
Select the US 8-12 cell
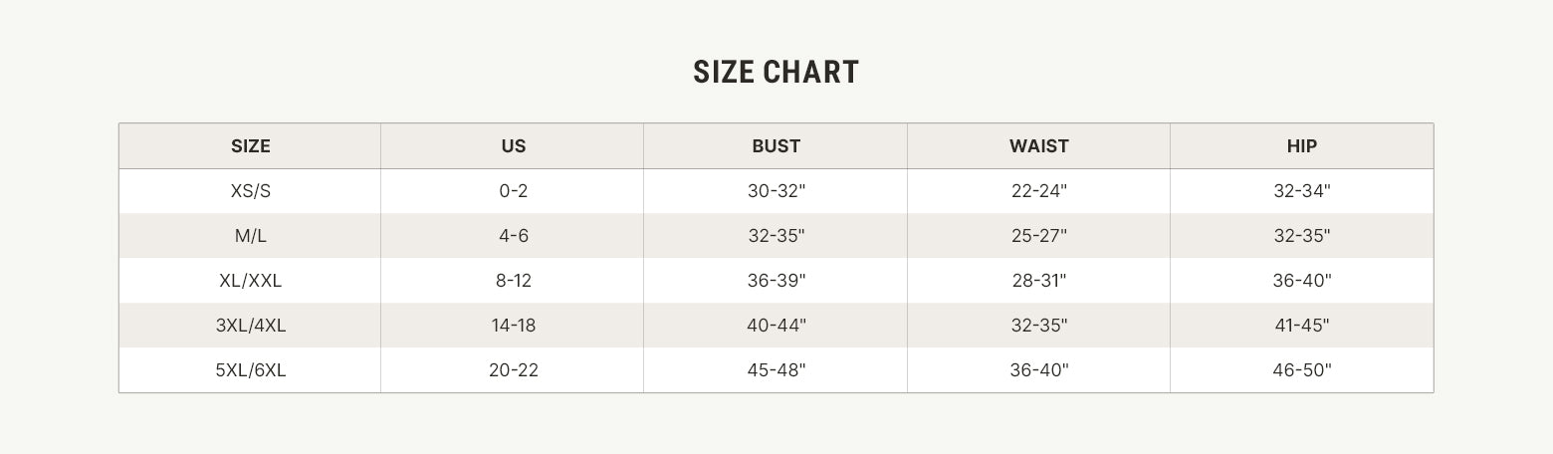pos(513,281)
